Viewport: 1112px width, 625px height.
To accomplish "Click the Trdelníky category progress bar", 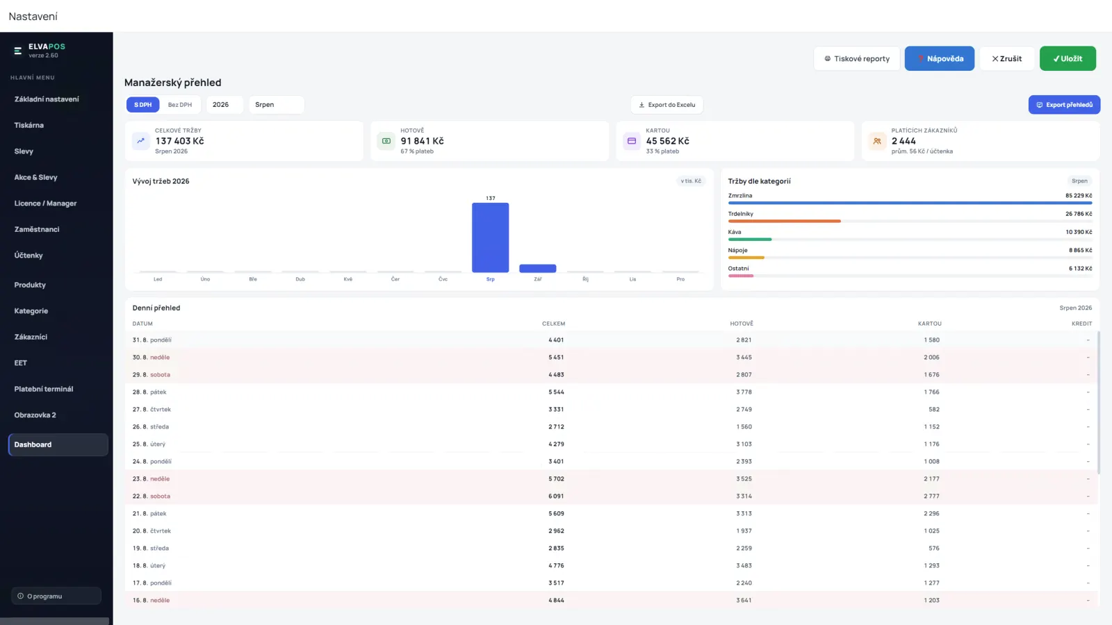I will (x=910, y=221).
